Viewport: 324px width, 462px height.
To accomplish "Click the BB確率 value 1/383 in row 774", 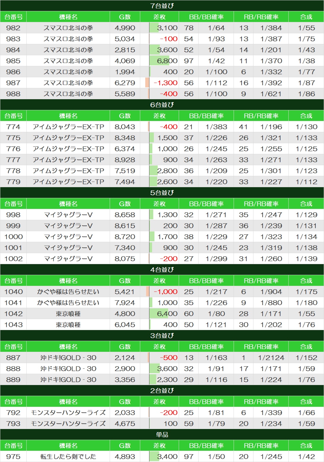I will 216,127.
